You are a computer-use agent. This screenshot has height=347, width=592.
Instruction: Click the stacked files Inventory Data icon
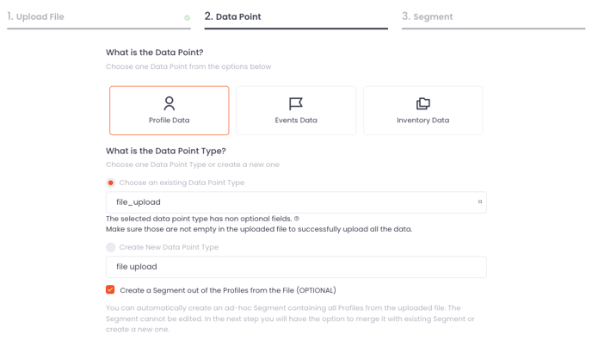point(422,103)
